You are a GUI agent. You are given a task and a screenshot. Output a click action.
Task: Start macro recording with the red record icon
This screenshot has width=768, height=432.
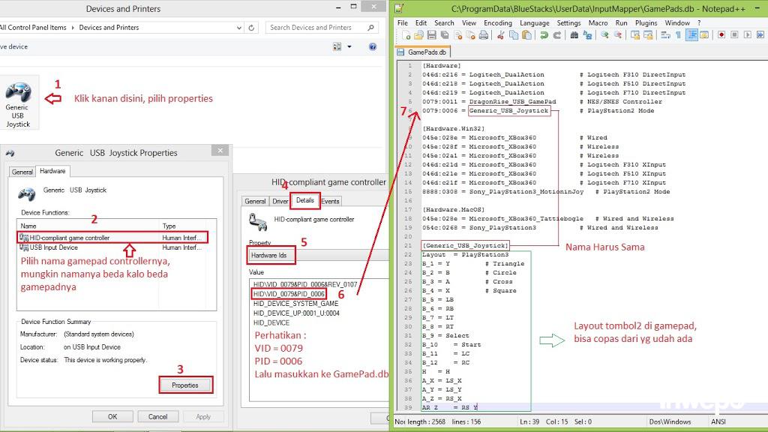tap(721, 35)
